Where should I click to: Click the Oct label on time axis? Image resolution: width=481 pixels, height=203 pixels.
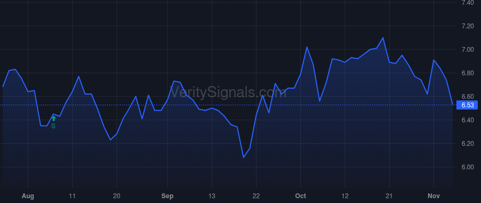pos(300,196)
